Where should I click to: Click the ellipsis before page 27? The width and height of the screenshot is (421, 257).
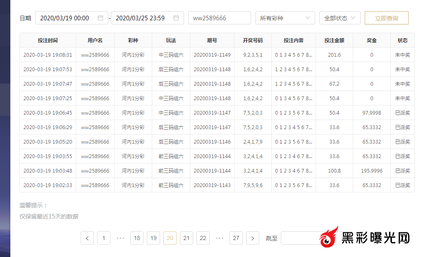220,238
